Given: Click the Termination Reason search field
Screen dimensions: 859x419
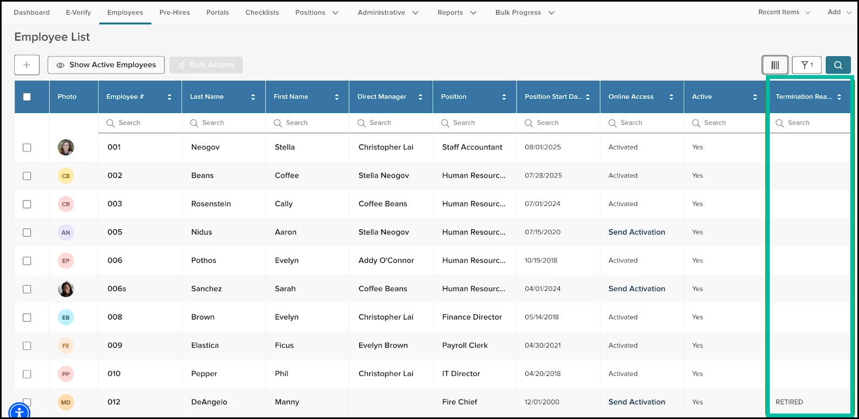Looking at the screenshot, I should [809, 123].
